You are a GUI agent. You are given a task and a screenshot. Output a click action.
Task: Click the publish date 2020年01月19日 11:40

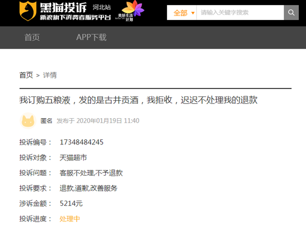(108, 121)
